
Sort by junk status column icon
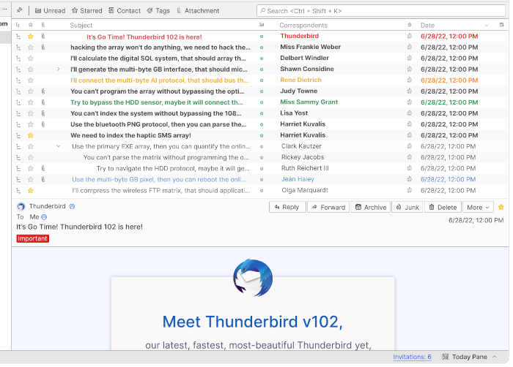[x=409, y=25]
